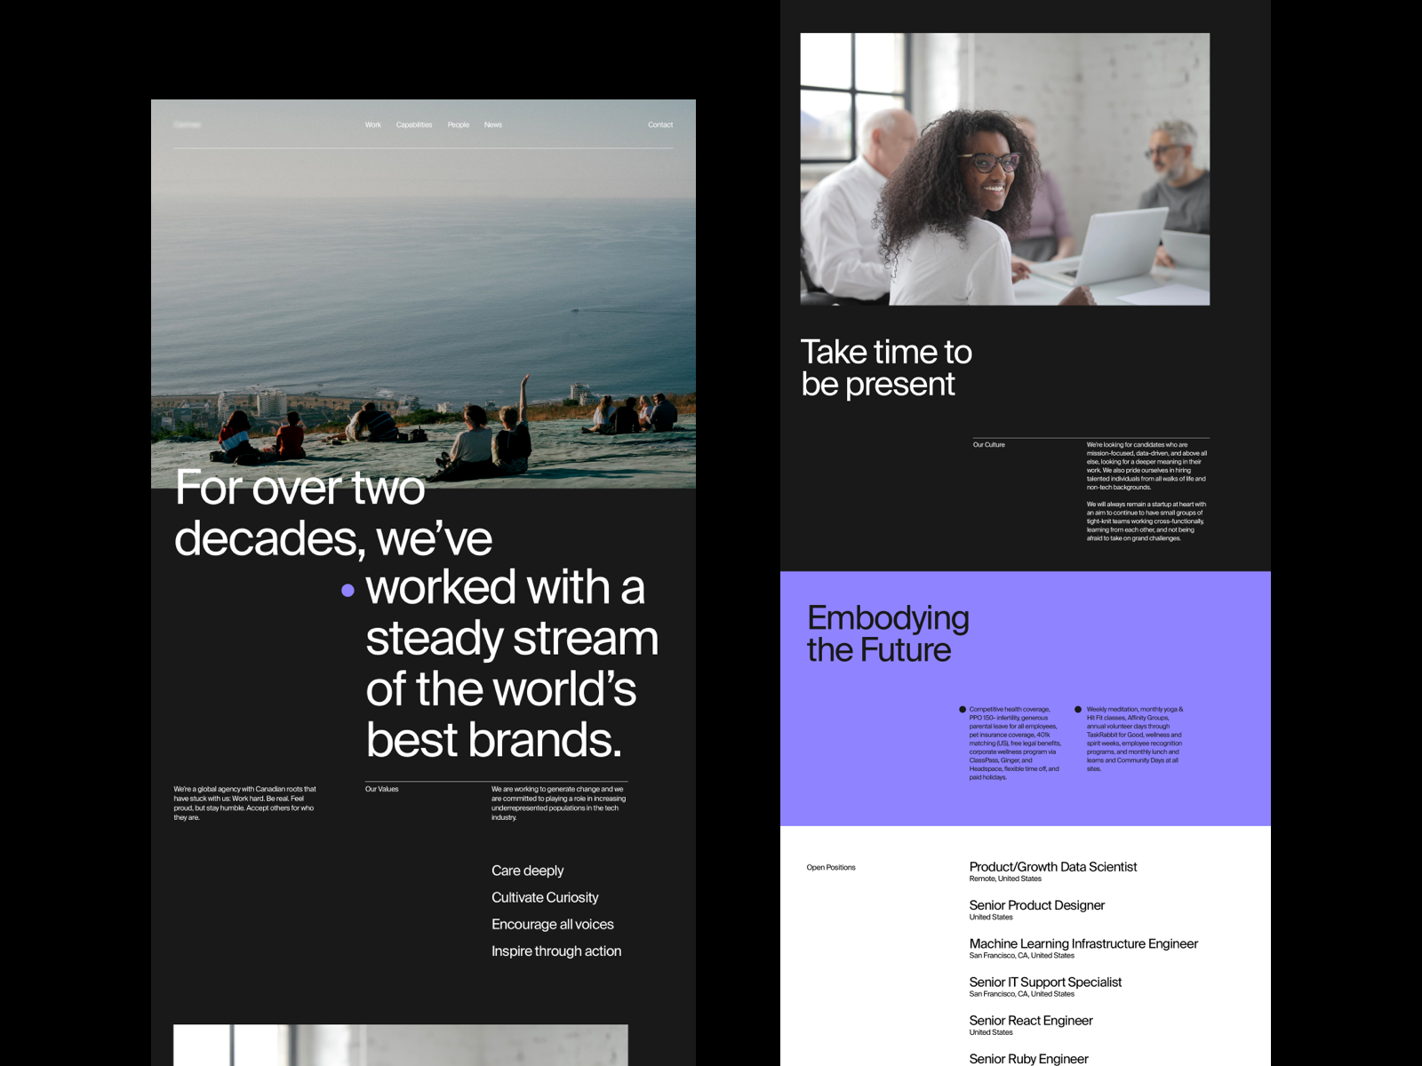Open the Senior IT Support Specialist listing
1422x1066 pixels.
pos(1045,982)
